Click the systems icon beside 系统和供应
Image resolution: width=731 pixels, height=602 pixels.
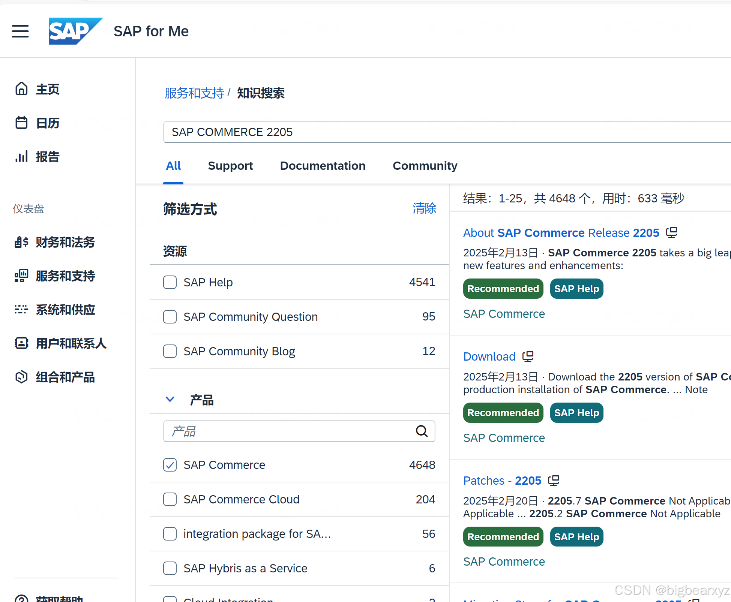pos(21,310)
